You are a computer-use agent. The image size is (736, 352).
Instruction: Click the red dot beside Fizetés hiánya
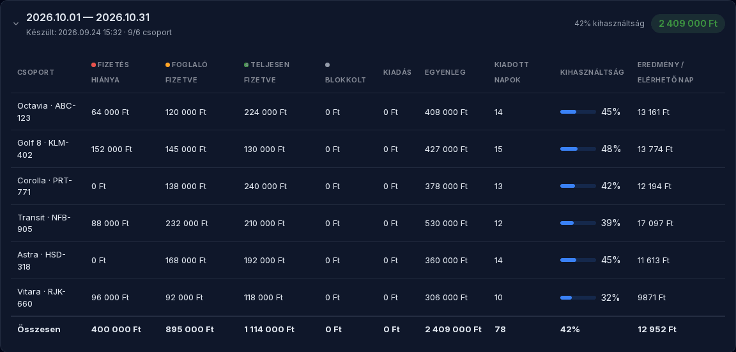[93, 65]
